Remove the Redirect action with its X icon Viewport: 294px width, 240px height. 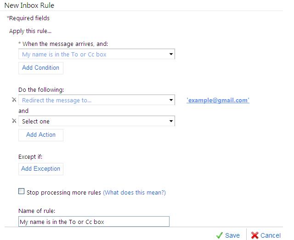(x=14, y=100)
